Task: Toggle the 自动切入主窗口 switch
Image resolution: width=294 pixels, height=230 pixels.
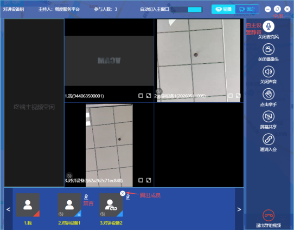Action: pyautogui.click(x=187, y=9)
